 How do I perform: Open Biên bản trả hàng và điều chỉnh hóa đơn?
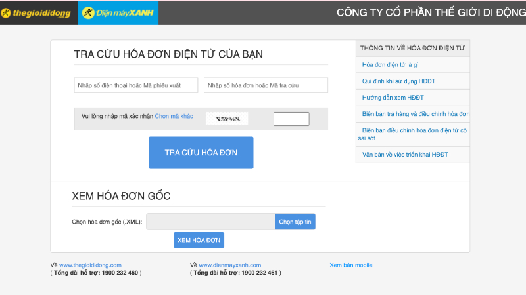[416, 114]
